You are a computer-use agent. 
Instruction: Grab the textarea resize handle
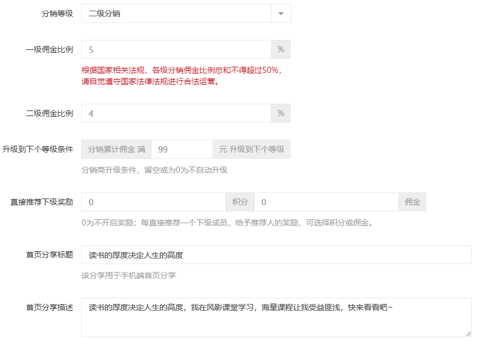click(x=468, y=334)
